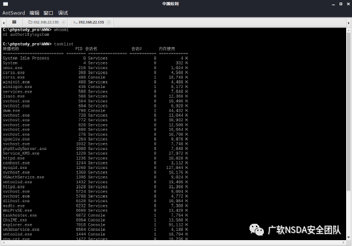The width and height of the screenshot is (352, 246).
Task: Click the 'Service_KMS.exe' process name
Action: 21,153
